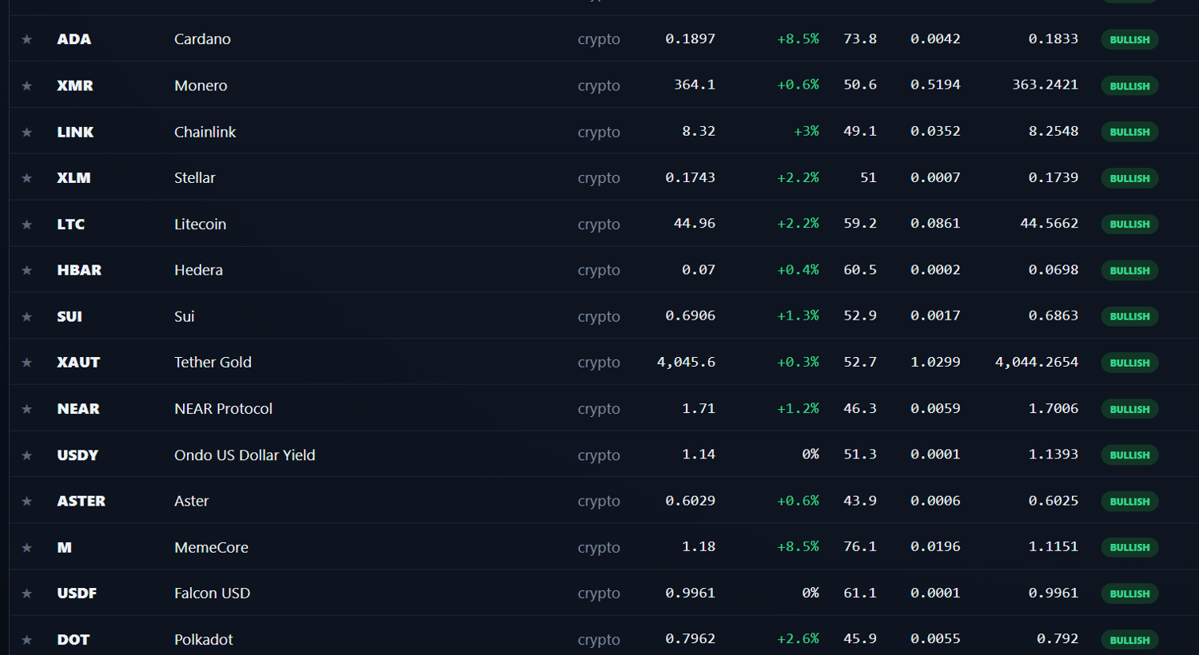Viewport: 1199px width, 655px height.
Task: Favorite the M MemeCore row star
Action: 26,547
